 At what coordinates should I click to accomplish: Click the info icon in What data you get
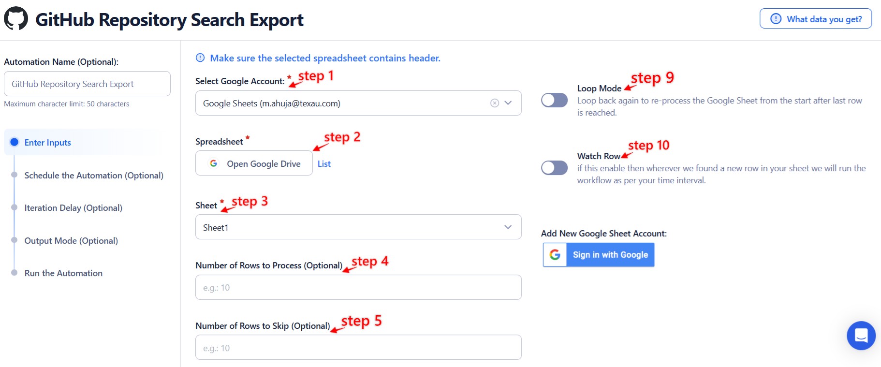coord(776,19)
